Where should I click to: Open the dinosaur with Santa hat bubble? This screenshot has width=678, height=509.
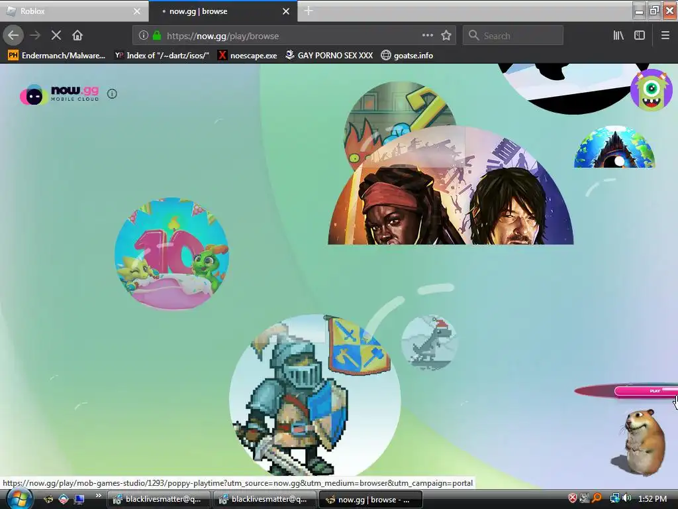(x=429, y=343)
